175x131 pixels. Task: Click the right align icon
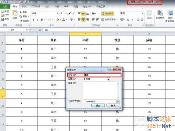(x=87, y=20)
